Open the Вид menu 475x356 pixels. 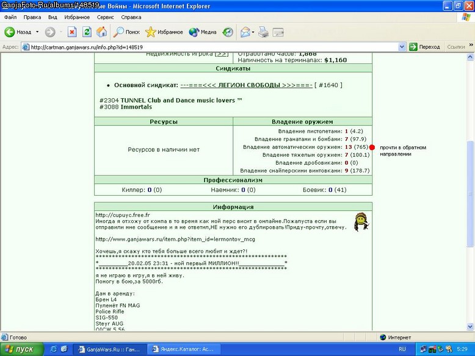point(53,17)
